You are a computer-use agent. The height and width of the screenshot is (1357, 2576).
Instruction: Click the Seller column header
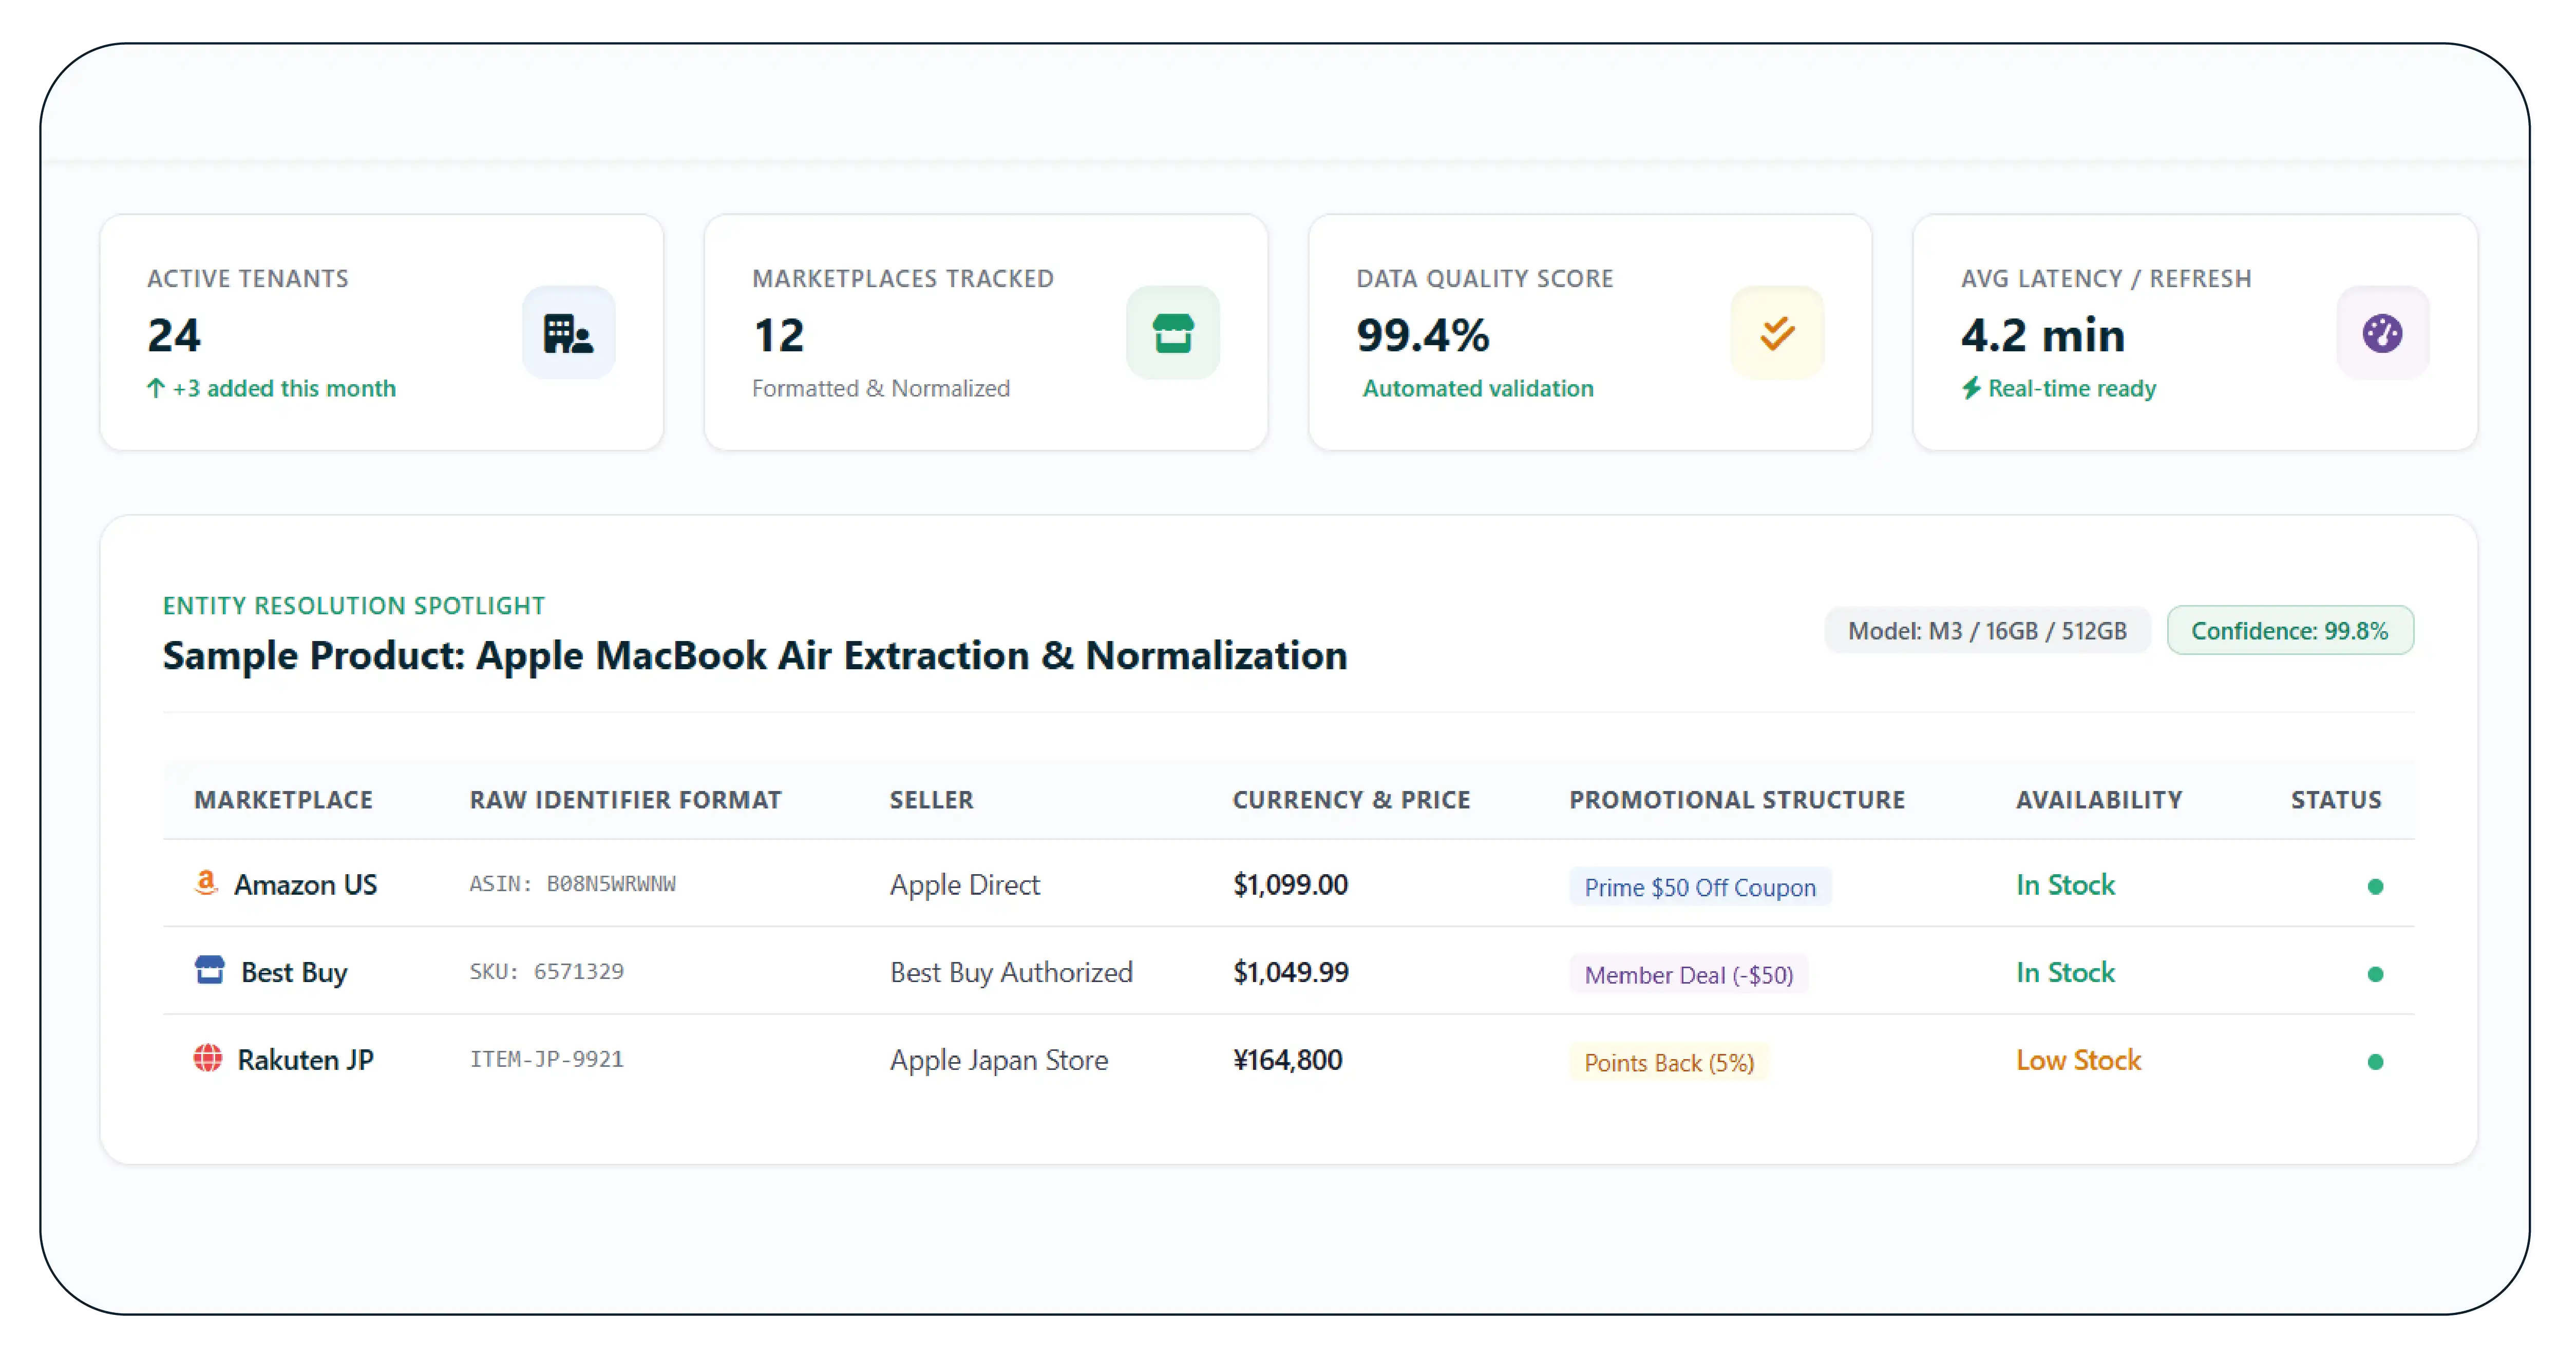(x=932, y=800)
